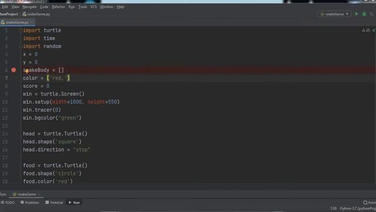Click the 'import turtle' line
Image resolution: width=376 pixels, height=212 pixels.
pyautogui.click(x=42, y=31)
